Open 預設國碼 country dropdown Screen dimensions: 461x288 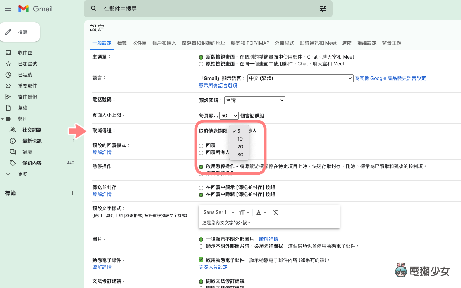coord(254,100)
